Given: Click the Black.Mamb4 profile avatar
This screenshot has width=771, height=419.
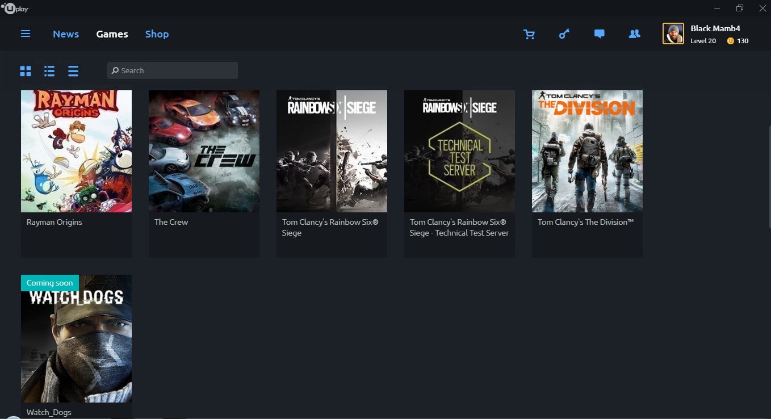Looking at the screenshot, I should (x=673, y=33).
